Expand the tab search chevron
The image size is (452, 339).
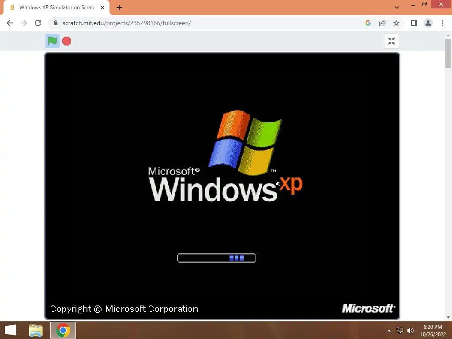click(x=397, y=8)
